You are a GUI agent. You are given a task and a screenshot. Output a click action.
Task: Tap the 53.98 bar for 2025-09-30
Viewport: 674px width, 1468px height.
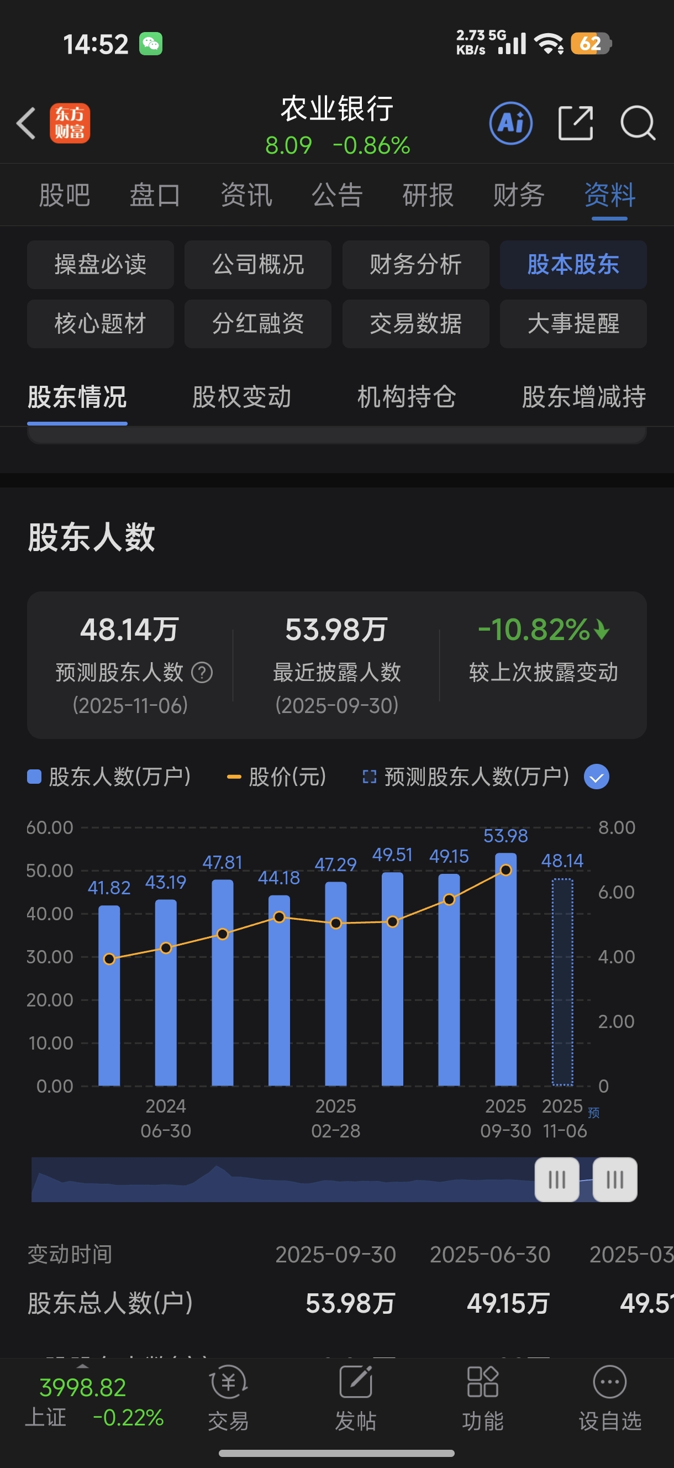[506, 969]
